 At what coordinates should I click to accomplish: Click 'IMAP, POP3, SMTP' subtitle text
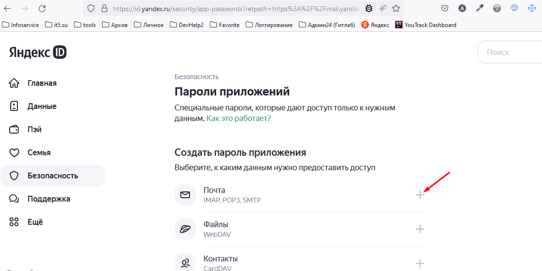(232, 200)
